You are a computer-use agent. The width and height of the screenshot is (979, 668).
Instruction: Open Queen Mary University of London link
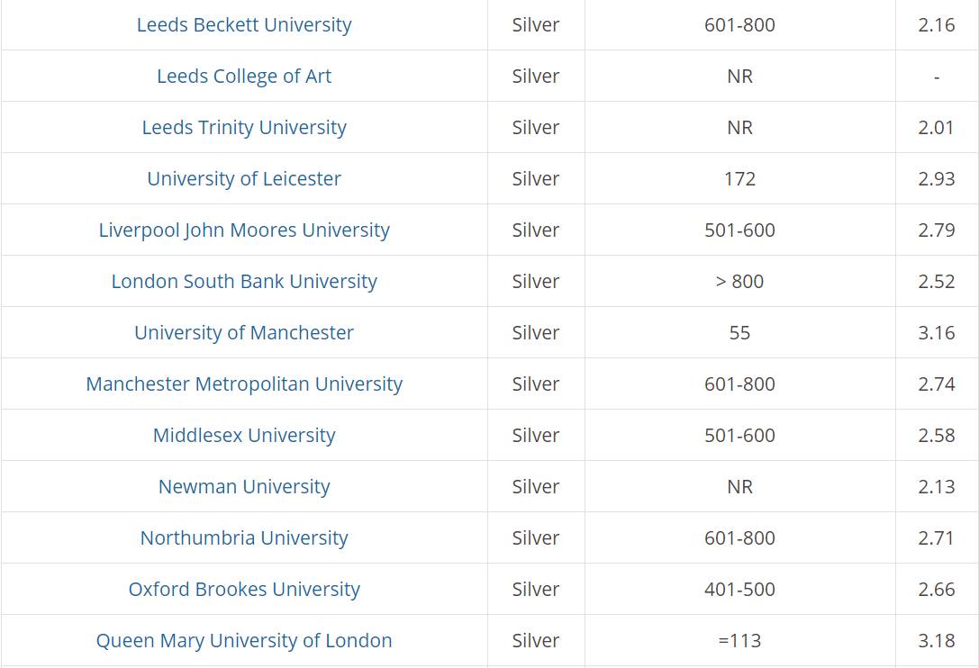[x=244, y=640]
